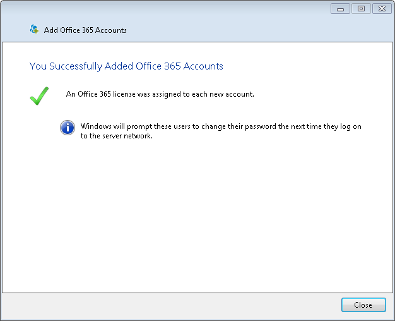Close the window using the red X

[x=381, y=9]
